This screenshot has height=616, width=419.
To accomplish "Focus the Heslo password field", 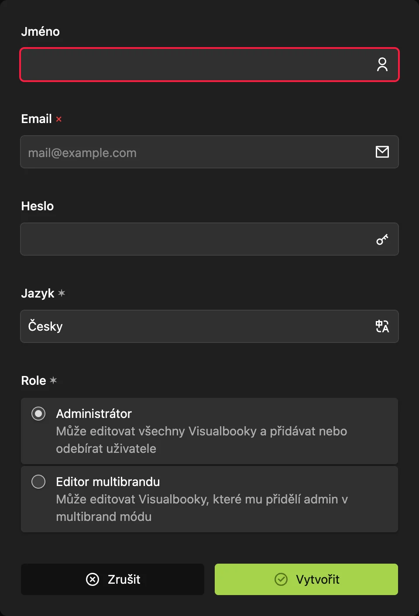I will pyautogui.click(x=209, y=239).
